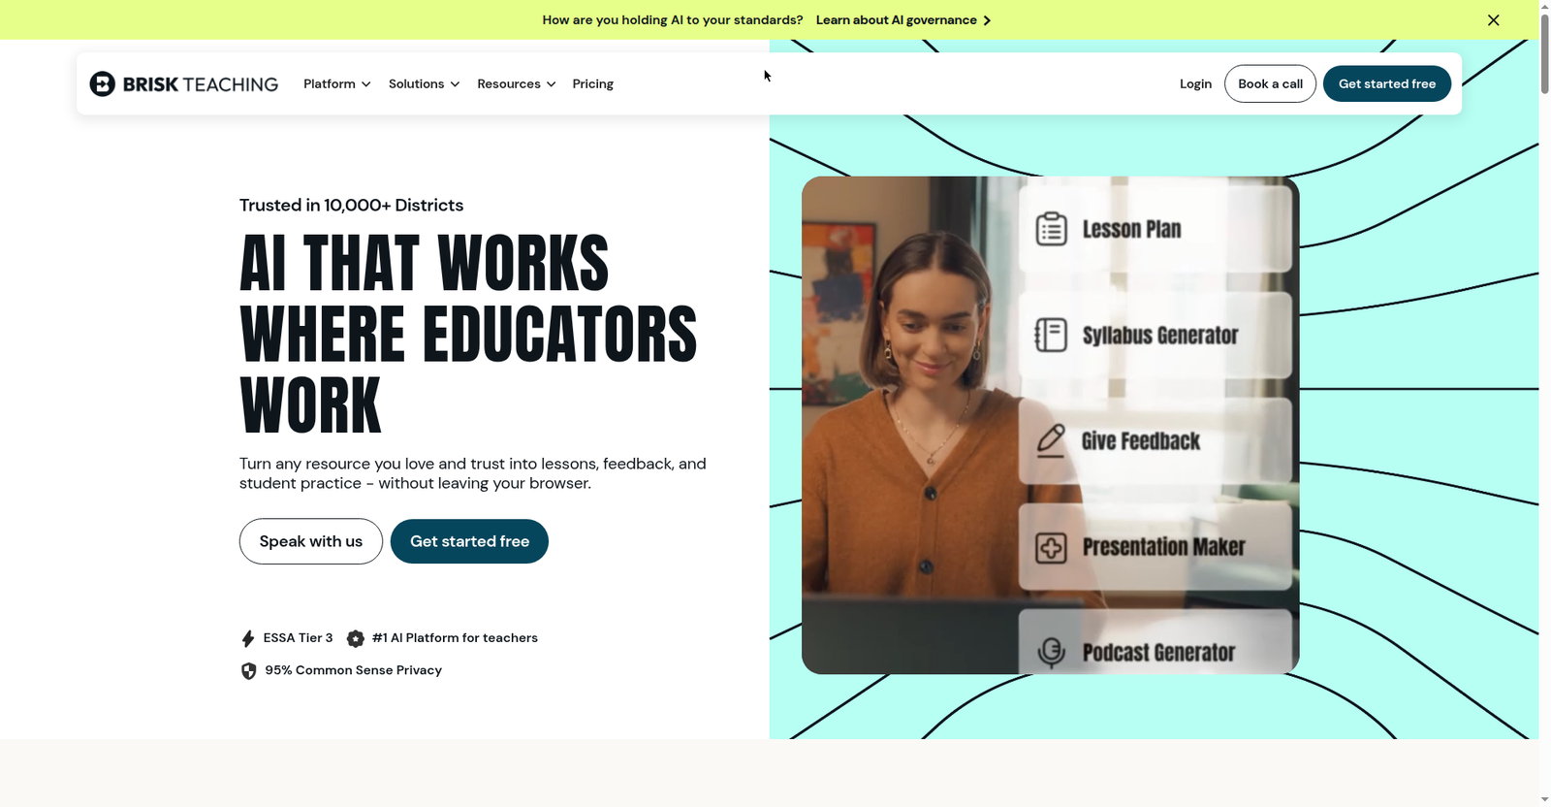Click the Podcast Generator microphone icon
1551x807 pixels.
[1051, 652]
